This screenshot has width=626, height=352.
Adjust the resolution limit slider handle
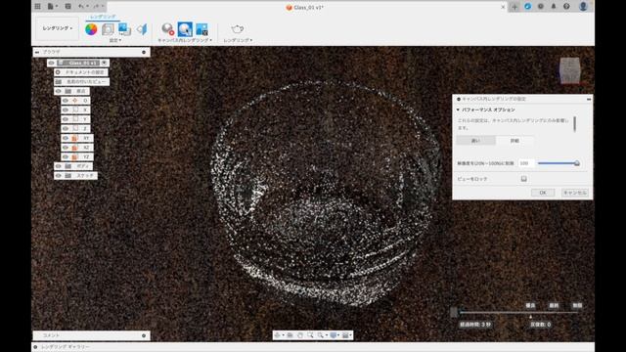click(576, 163)
